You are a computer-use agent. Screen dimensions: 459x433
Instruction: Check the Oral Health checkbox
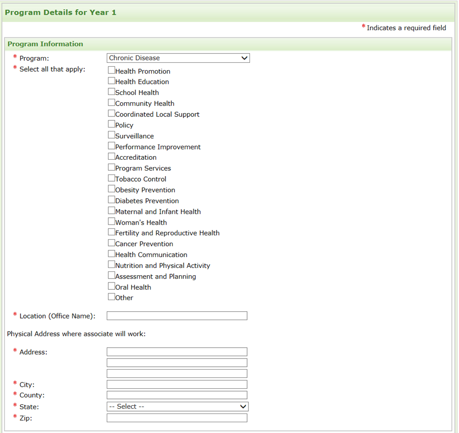tap(112, 286)
